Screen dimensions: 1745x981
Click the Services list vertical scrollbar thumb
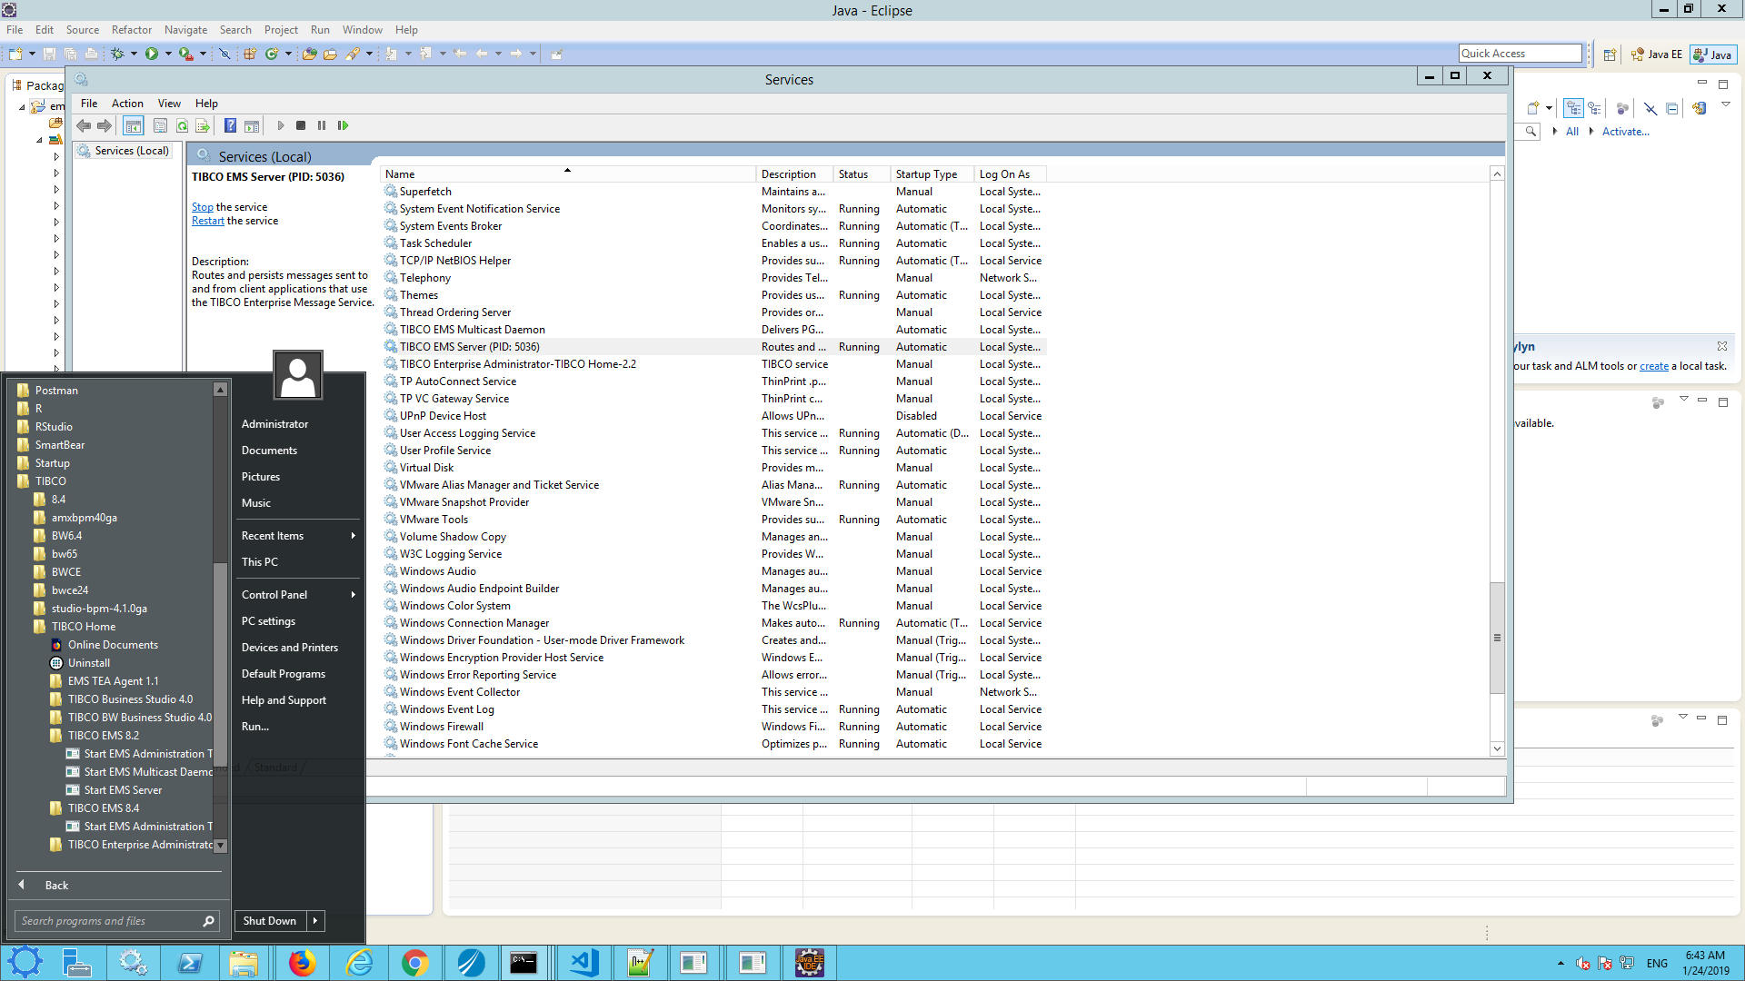[1496, 637]
